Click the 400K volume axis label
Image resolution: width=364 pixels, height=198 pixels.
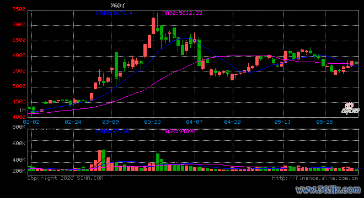19,160
